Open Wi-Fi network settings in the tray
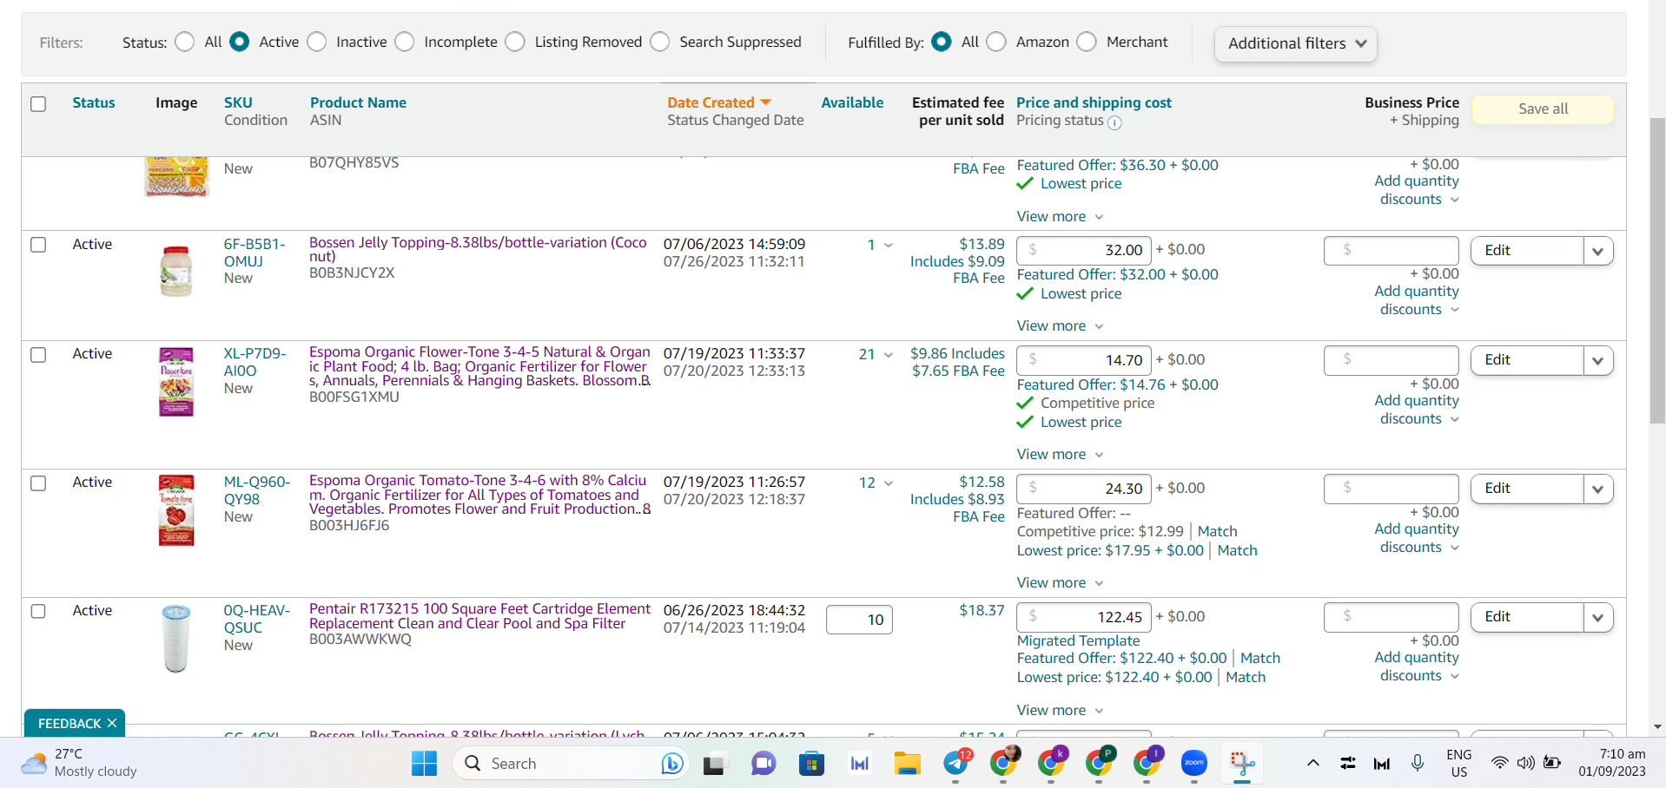The width and height of the screenshot is (1666, 788). tap(1499, 764)
